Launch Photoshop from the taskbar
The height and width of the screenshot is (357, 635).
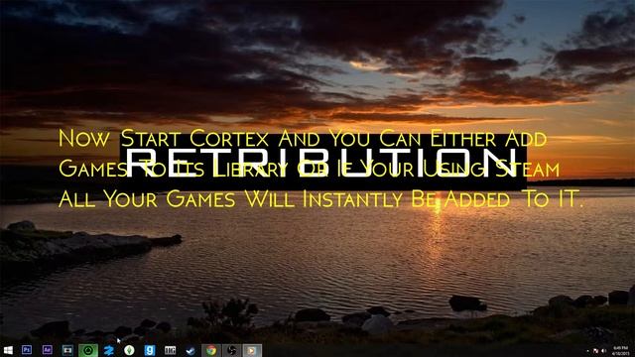(x=27, y=350)
